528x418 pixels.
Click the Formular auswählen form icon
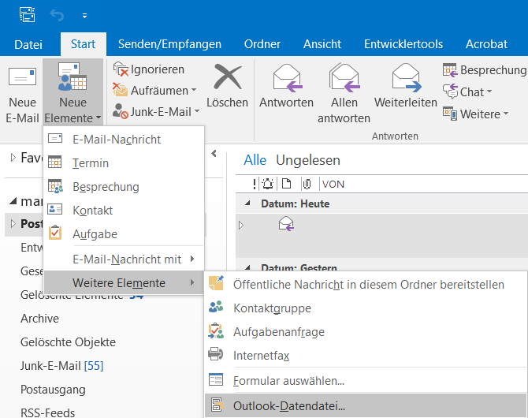click(x=216, y=379)
